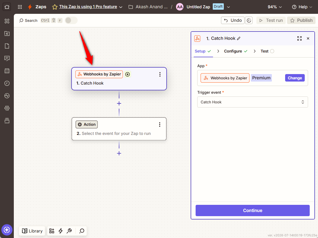Click the Test run button
This screenshot has width=318, height=238.
(x=271, y=20)
